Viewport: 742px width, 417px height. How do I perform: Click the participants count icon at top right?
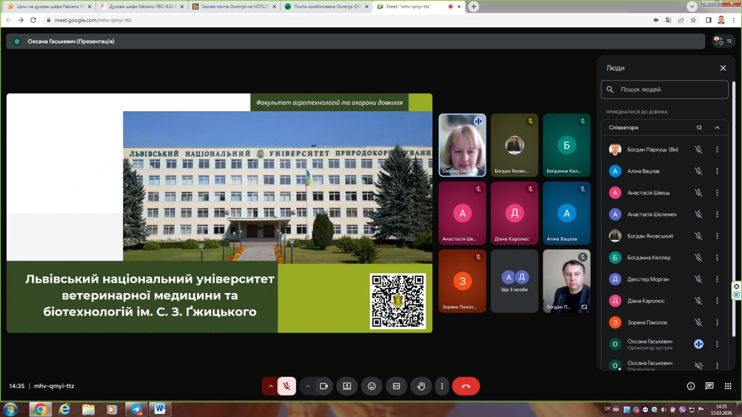click(722, 41)
